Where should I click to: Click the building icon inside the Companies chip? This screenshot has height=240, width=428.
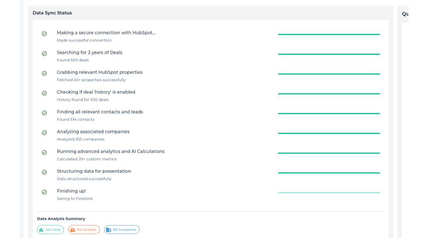[x=109, y=229]
